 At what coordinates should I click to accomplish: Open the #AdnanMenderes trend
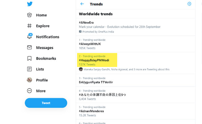[91, 111]
